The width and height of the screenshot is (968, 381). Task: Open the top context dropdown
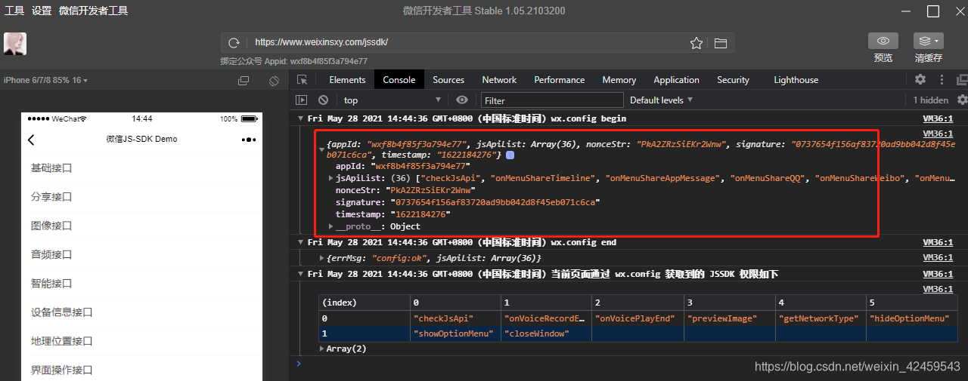(392, 100)
